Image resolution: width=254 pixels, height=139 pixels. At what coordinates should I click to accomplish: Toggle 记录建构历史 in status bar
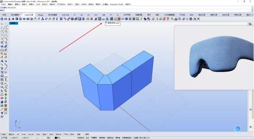[127, 138]
